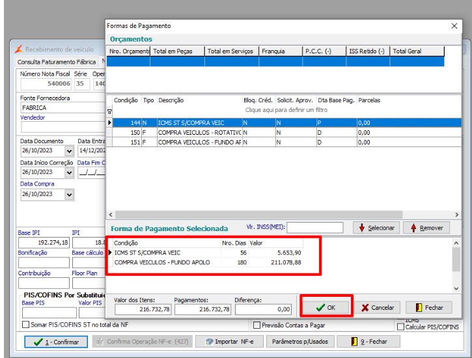Click the 9 - Fechar button
This screenshot has height=358, width=472.
click(x=368, y=342)
